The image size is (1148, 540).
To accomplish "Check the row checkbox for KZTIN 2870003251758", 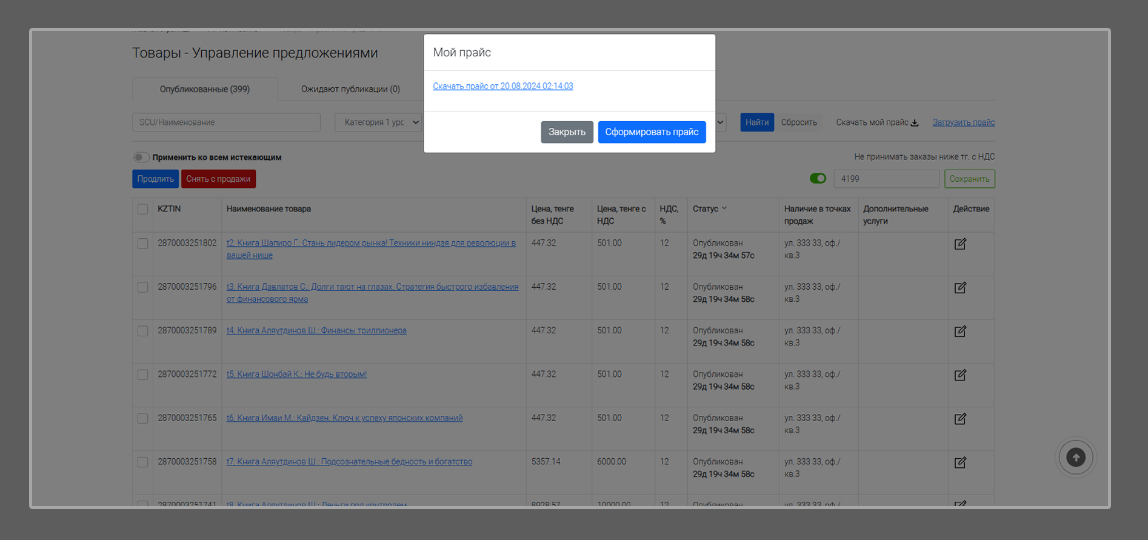I will pyautogui.click(x=142, y=462).
